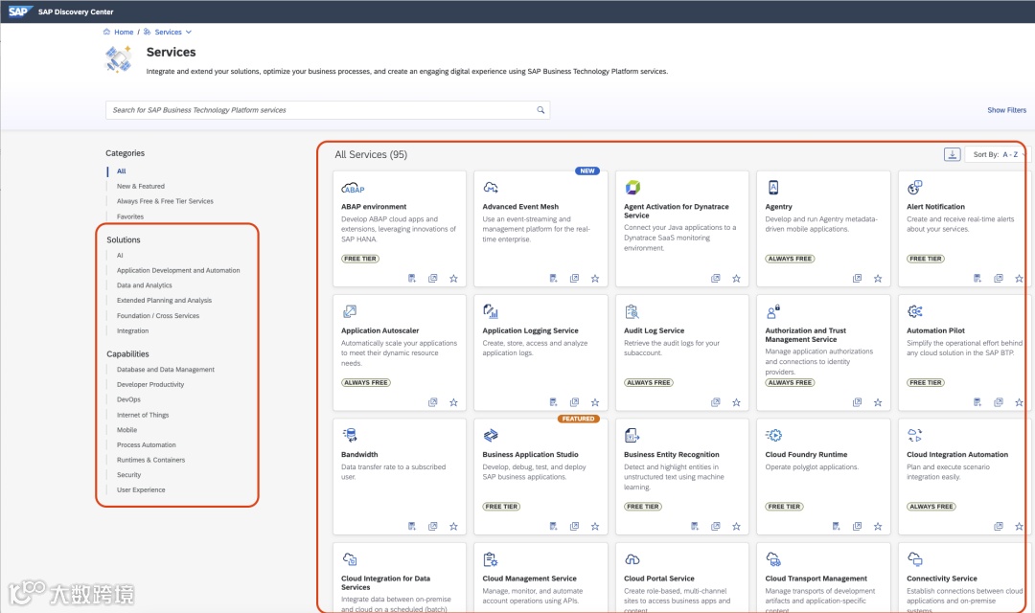This screenshot has height=613, width=1035.
Task: Select Foundation / Cross Services
Action: coord(158,315)
